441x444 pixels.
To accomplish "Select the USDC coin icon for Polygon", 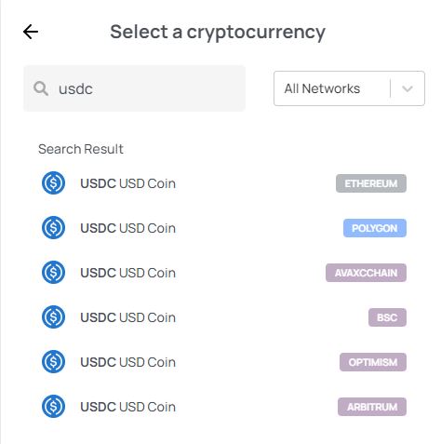I will 54,228.
